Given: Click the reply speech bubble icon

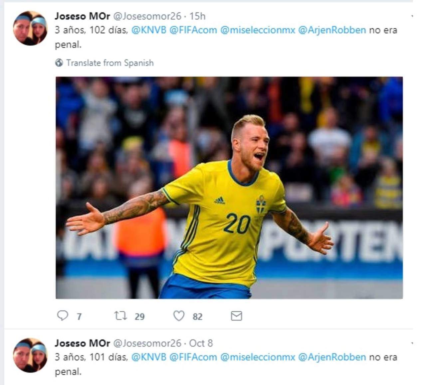Looking at the screenshot, I should (63, 315).
